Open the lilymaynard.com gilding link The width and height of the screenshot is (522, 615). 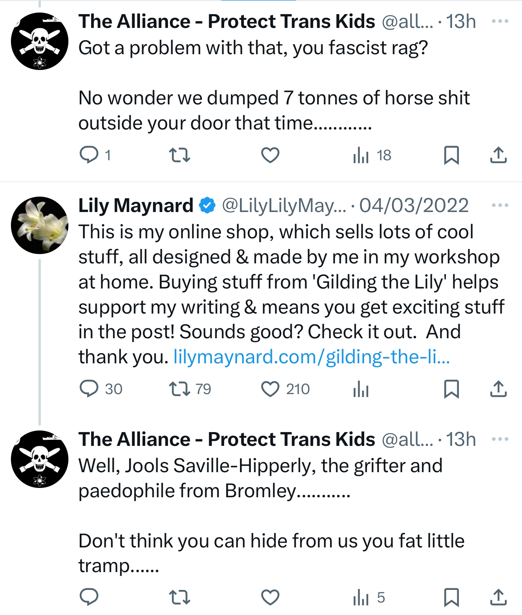(x=312, y=357)
